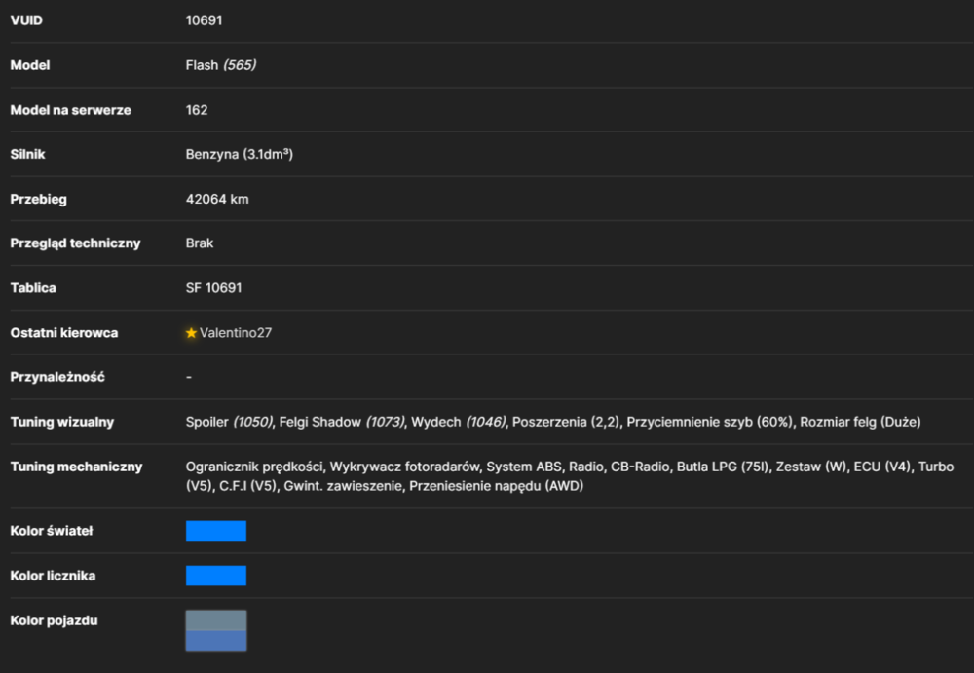Screen dimensions: 974x673
Task: Click Butla LPG (75l) text
Action: 723,467
